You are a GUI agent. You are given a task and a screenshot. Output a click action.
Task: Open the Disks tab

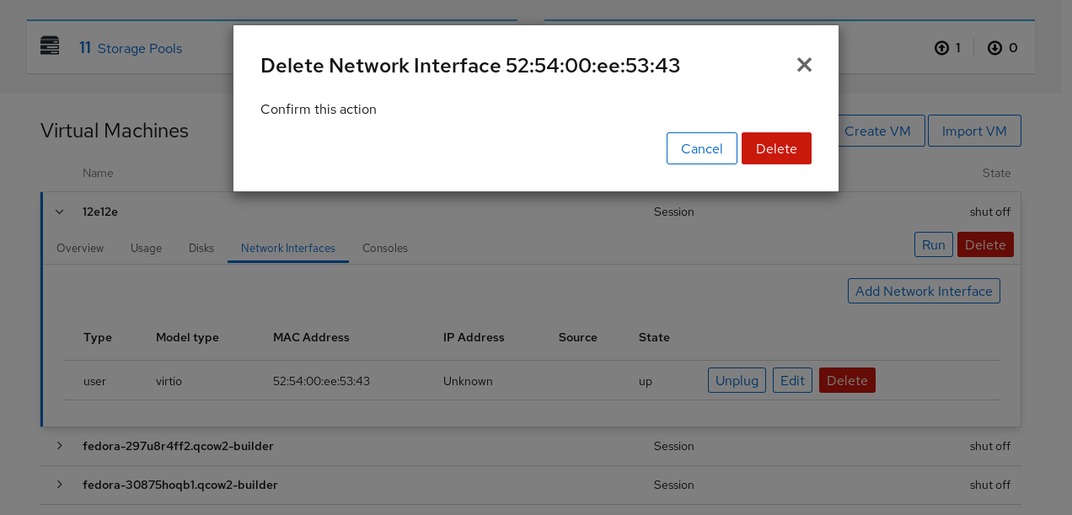(x=201, y=248)
